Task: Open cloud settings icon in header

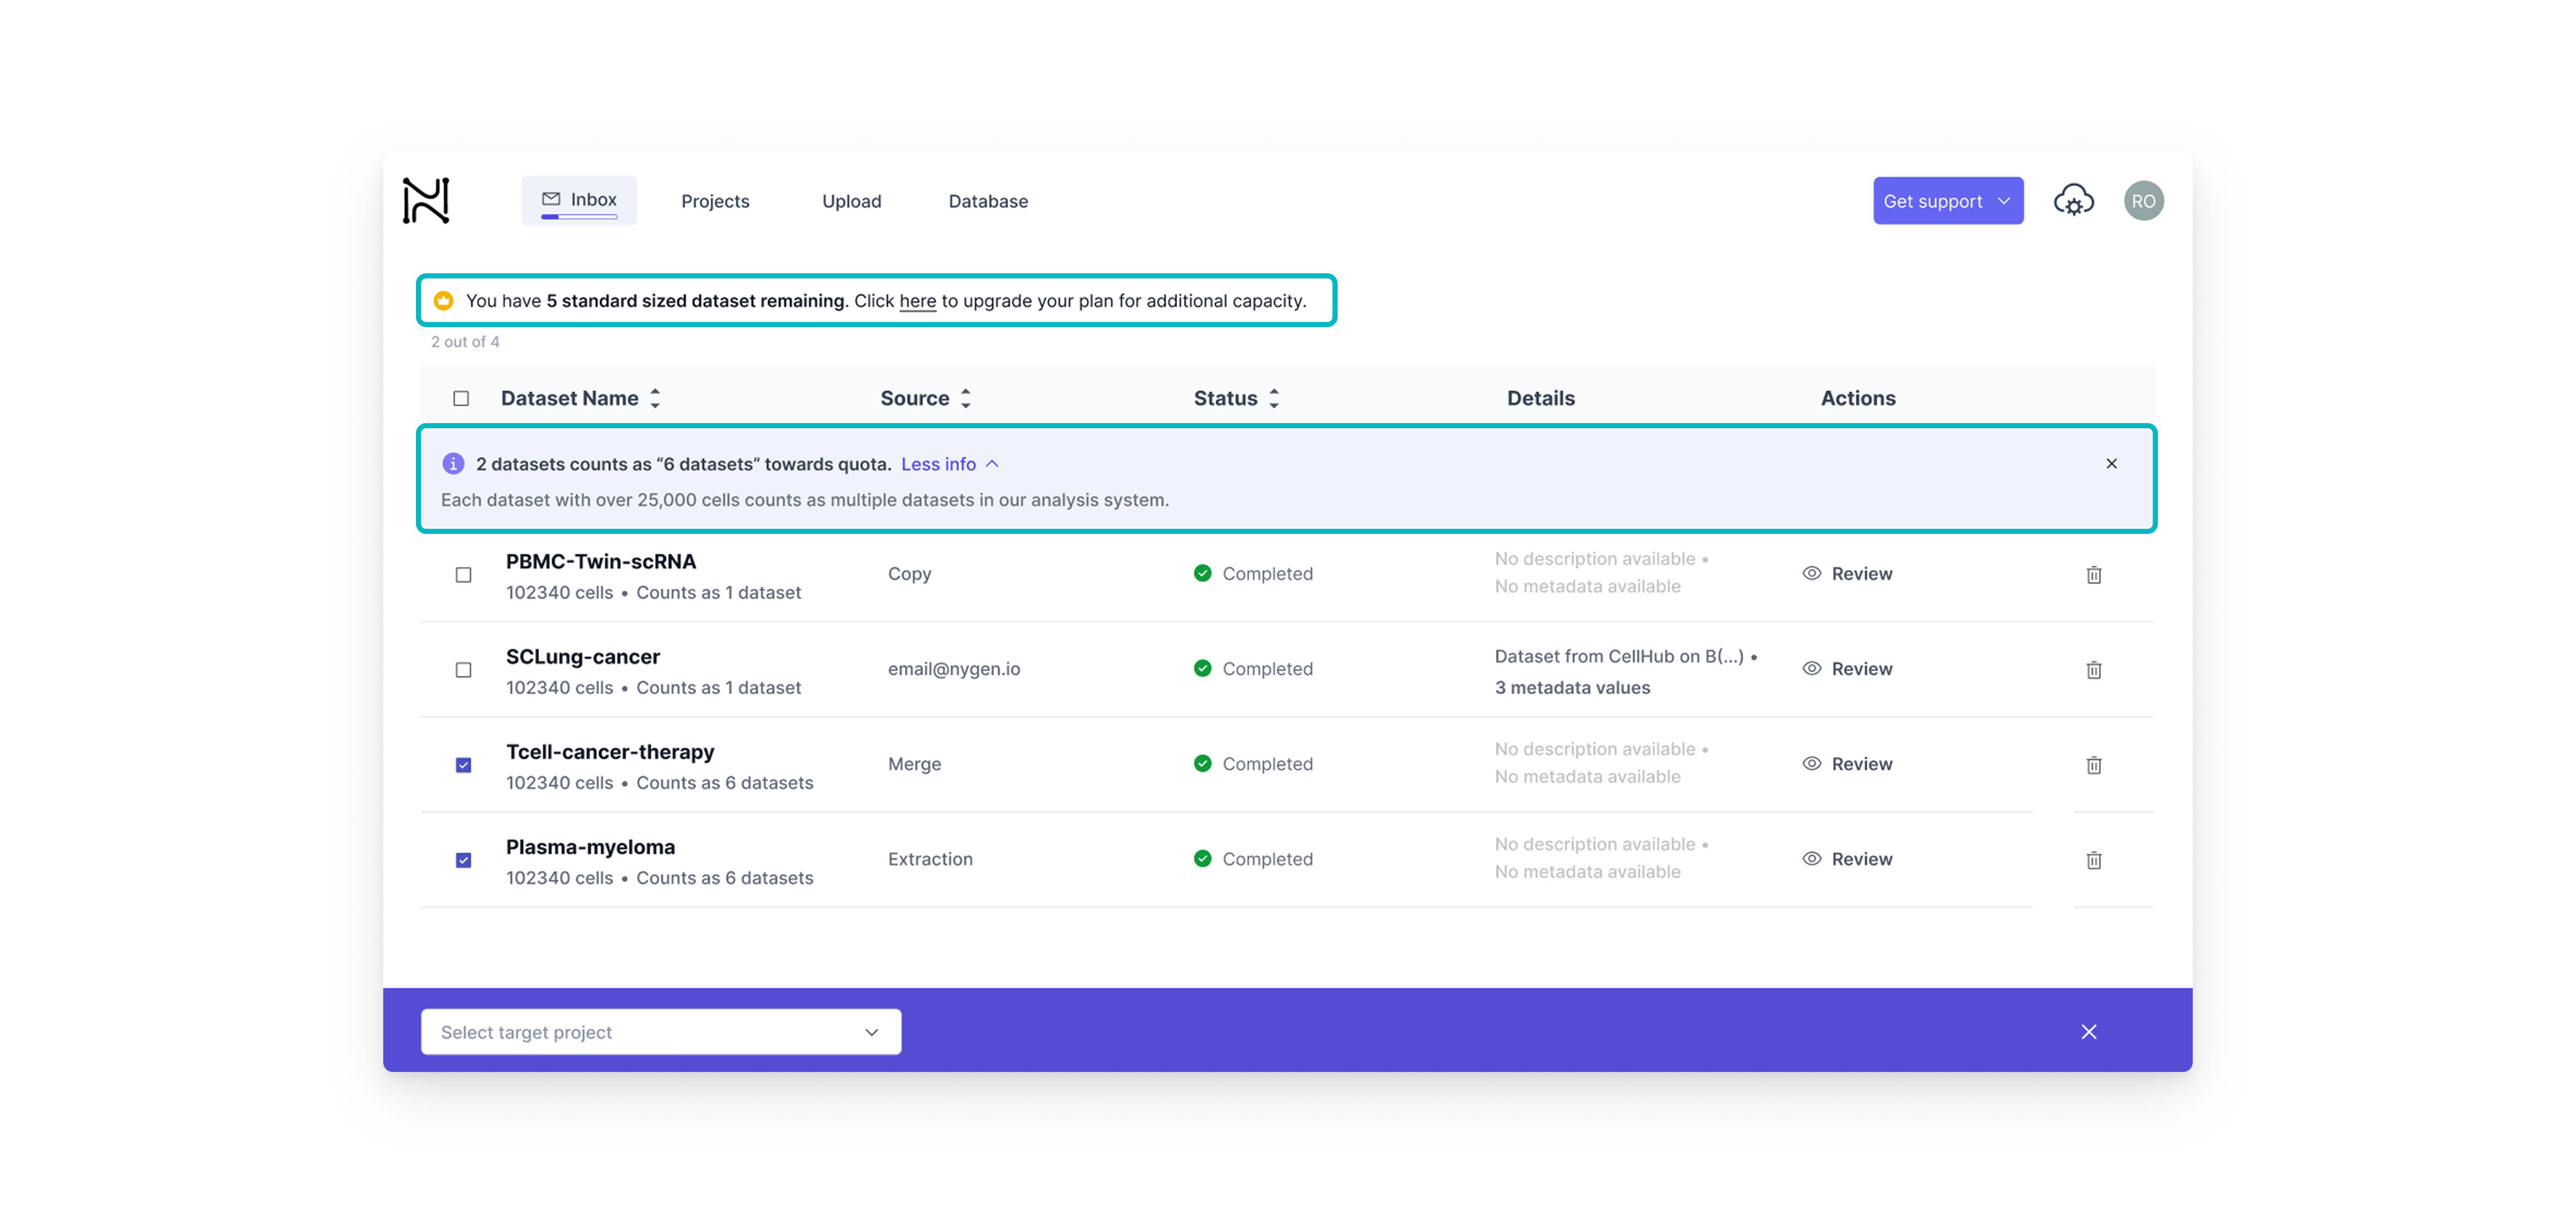Action: coord(2073,201)
